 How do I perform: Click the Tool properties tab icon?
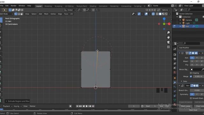click(x=175, y=49)
